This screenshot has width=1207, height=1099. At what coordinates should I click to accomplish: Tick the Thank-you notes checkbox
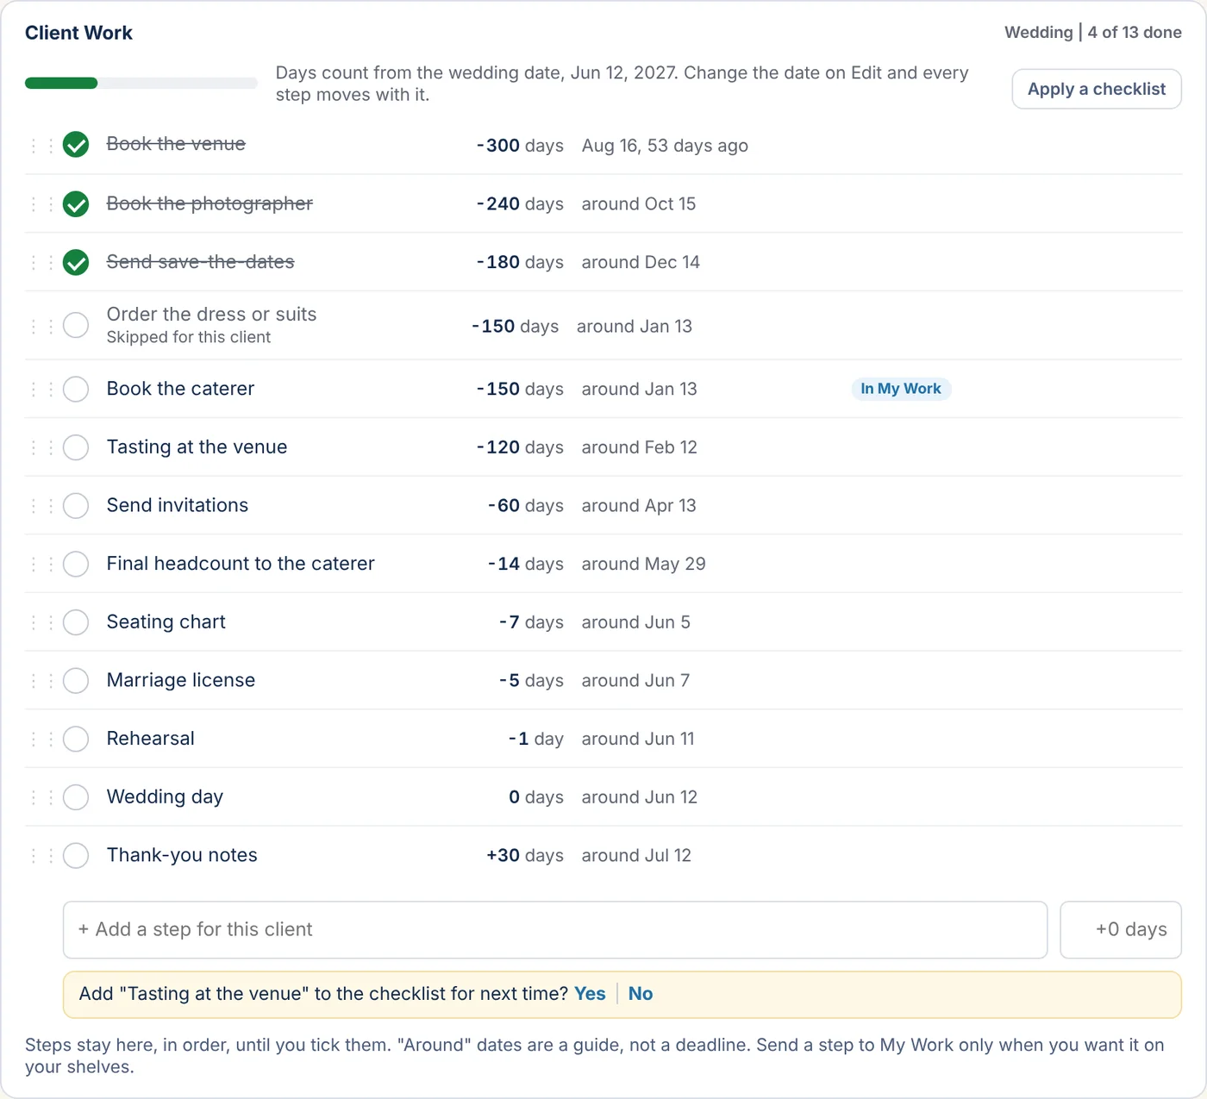pyautogui.click(x=76, y=856)
